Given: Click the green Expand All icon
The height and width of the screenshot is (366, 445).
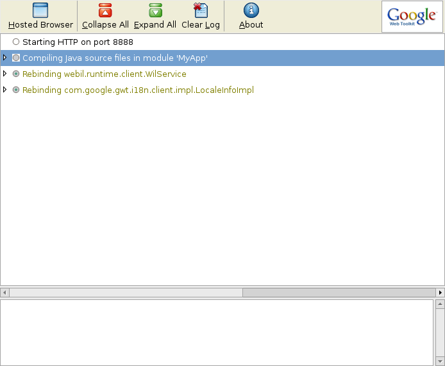Looking at the screenshot, I should [x=155, y=10].
